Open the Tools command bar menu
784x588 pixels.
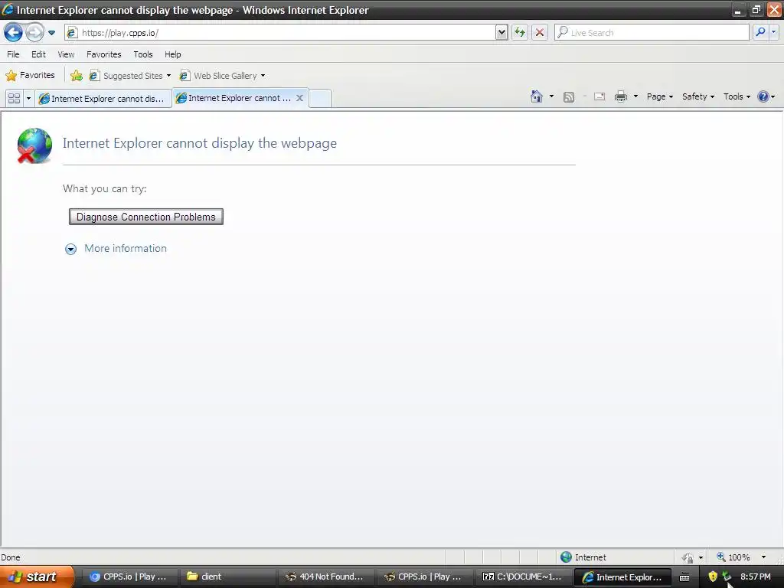[x=737, y=96]
